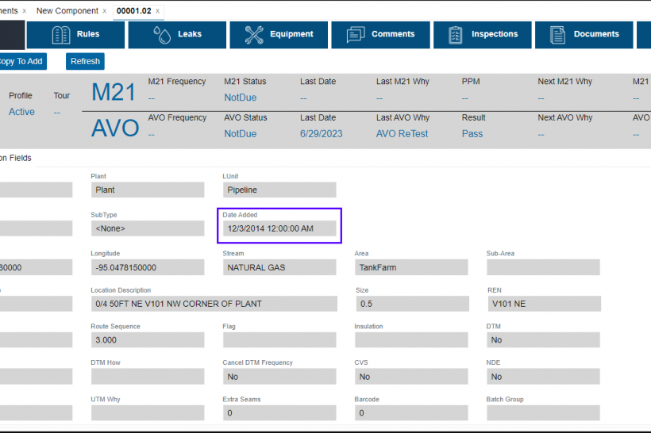Image resolution: width=651 pixels, height=433 pixels.
Task: Open the AVO ReTest link
Action: click(x=402, y=134)
